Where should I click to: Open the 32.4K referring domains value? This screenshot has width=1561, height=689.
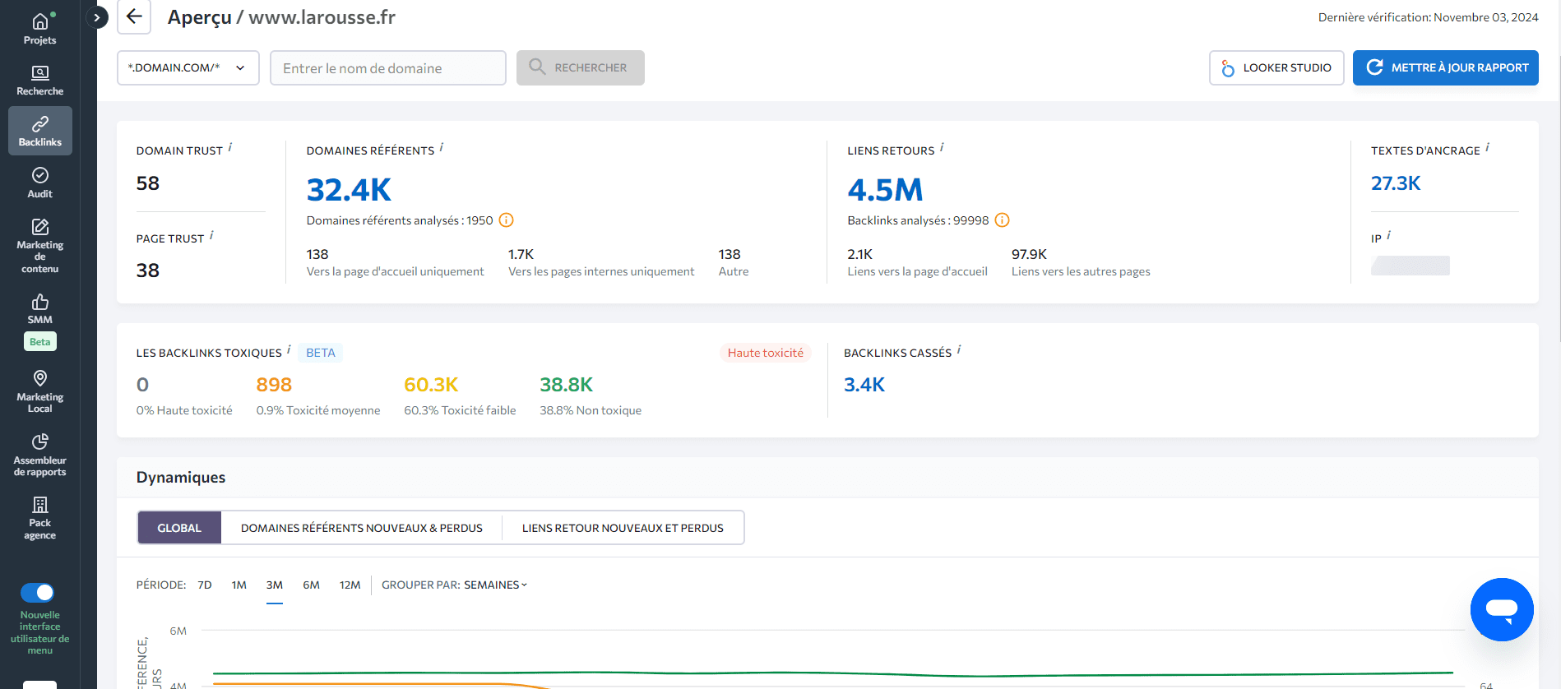pos(349,190)
